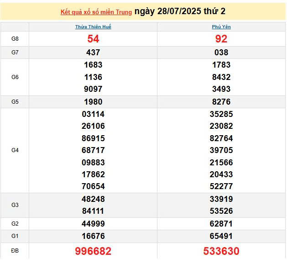Click the G6 row label
This screenshot has height=264, width=287.
click(15, 77)
